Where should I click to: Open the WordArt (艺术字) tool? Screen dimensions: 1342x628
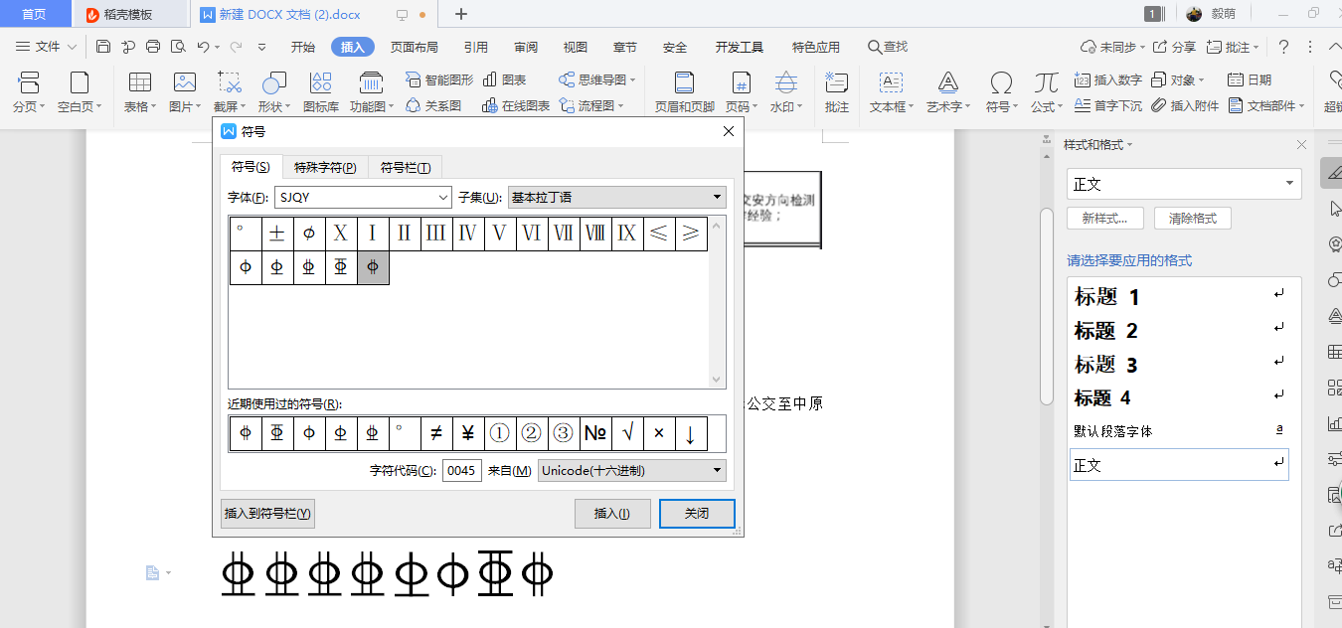click(x=948, y=91)
